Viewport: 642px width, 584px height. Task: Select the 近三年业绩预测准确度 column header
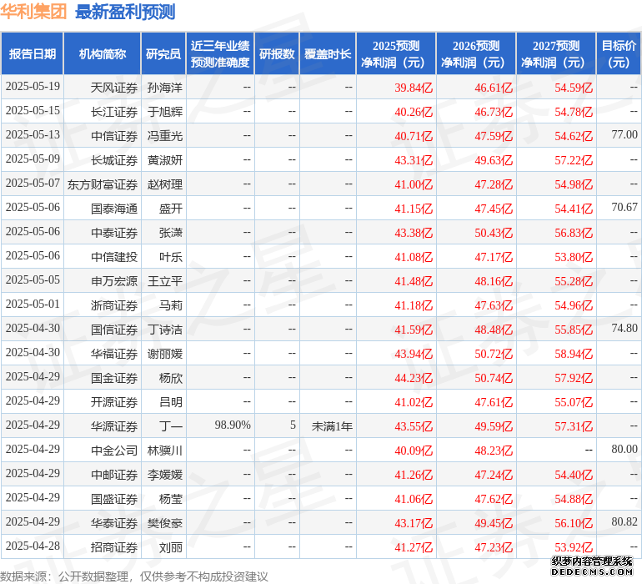[220, 53]
